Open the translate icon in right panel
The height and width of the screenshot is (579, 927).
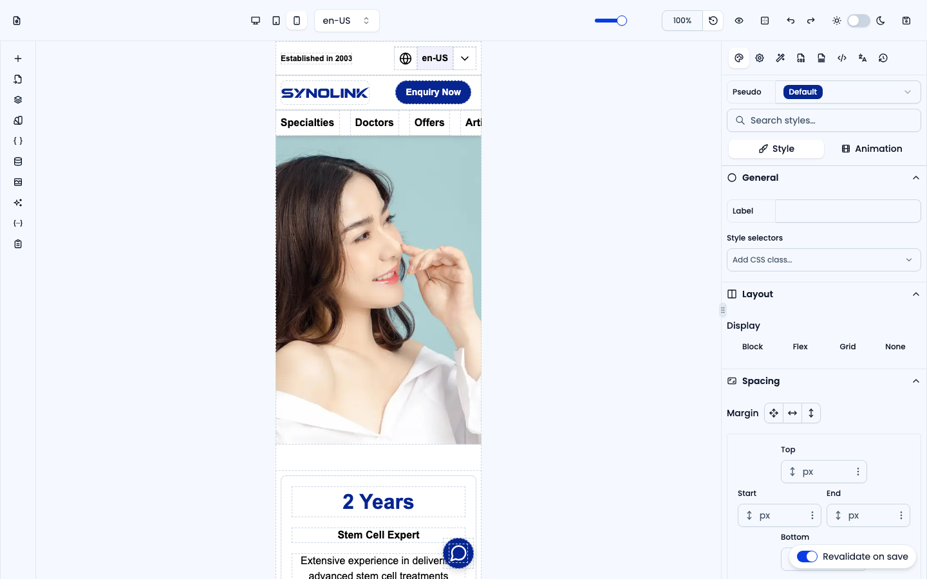pyautogui.click(x=863, y=58)
